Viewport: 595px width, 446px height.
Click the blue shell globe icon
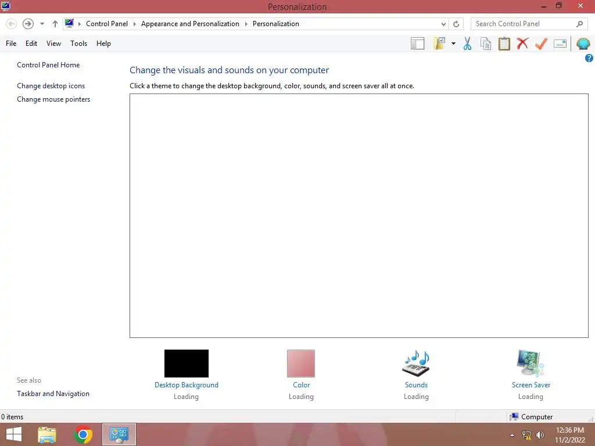click(583, 44)
